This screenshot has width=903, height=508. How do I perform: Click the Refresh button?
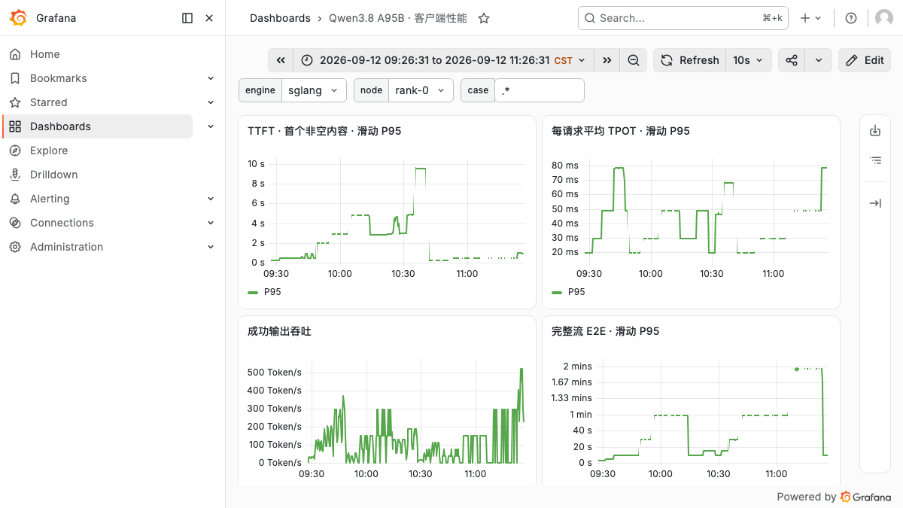(689, 60)
